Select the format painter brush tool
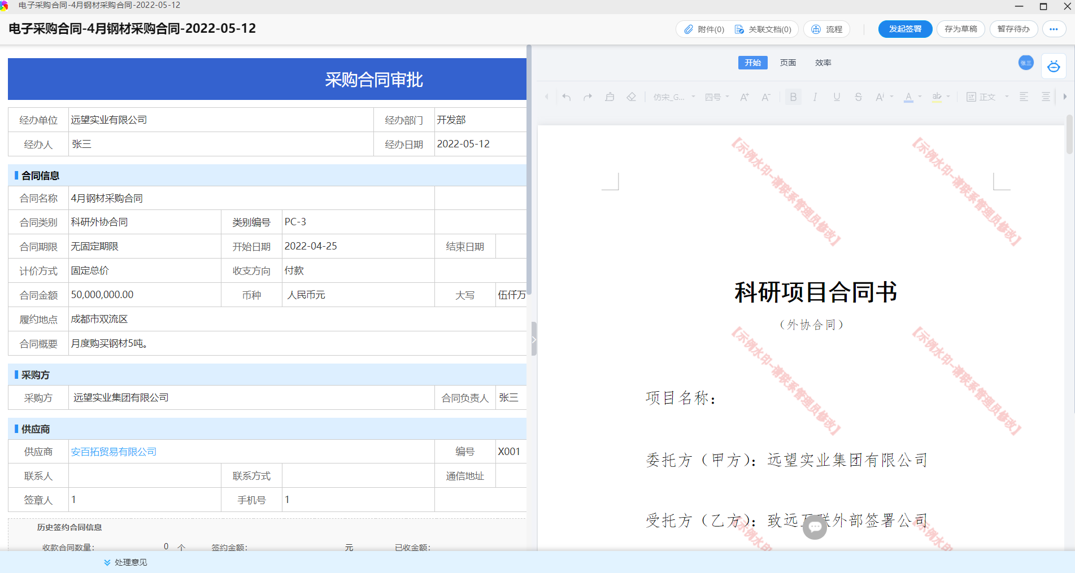Viewport: 1075px width, 573px height. [610, 97]
